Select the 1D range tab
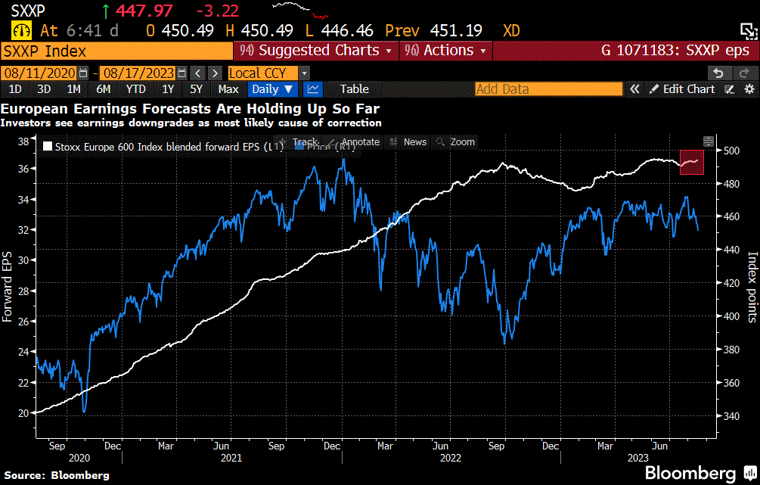This screenshot has width=760, height=485. (x=15, y=89)
